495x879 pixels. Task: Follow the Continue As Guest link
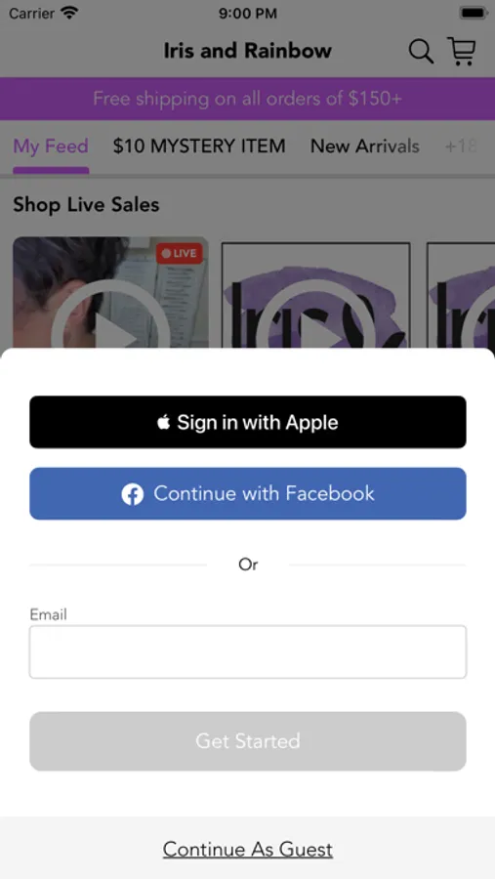[248, 850]
